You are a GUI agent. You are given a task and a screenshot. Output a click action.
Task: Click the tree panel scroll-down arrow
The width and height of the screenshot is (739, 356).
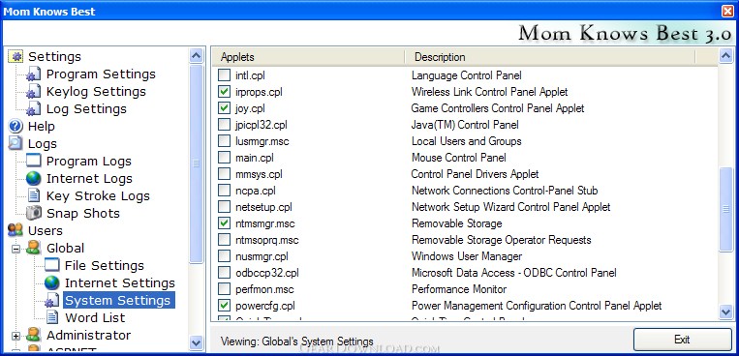196,342
